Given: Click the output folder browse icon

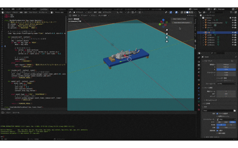Looking at the screenshot, I should 235,111.
